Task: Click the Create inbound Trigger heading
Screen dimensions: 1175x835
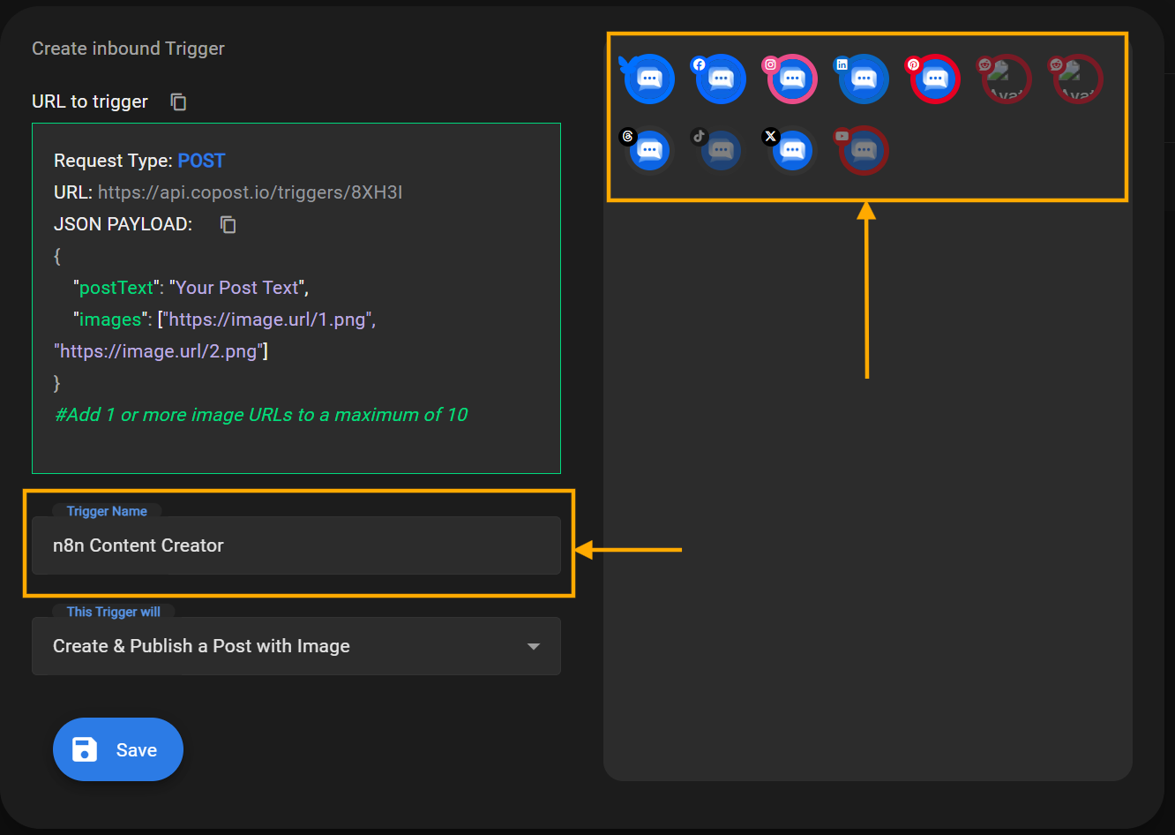Action: 128,49
